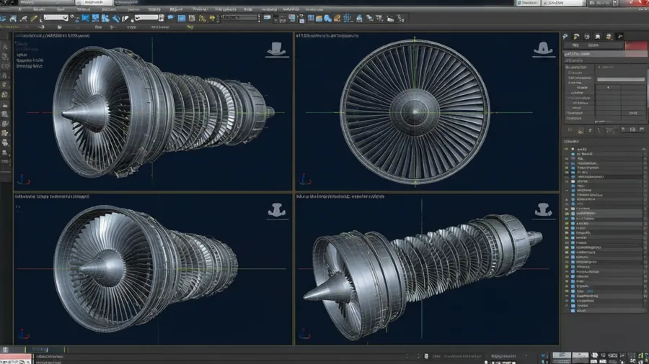Switch to the light document tab in the title bar
This screenshot has height=364, width=649.
pyautogui.click(x=94, y=2)
